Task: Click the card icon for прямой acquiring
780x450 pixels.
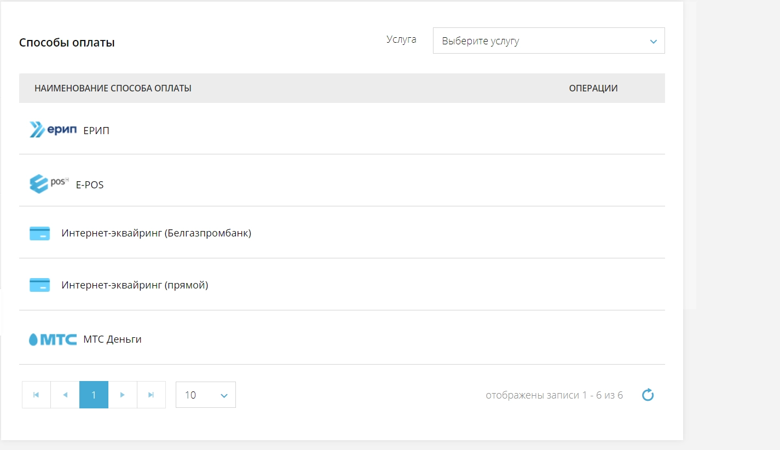Action: pyautogui.click(x=39, y=285)
